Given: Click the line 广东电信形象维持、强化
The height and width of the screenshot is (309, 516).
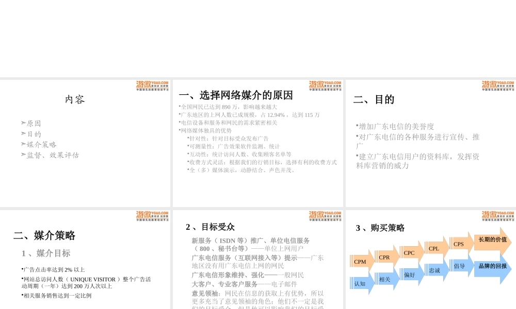Looking at the screenshot, I should (x=248, y=275).
